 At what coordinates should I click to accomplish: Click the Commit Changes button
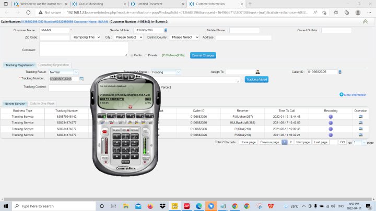pyautogui.click(x=203, y=55)
